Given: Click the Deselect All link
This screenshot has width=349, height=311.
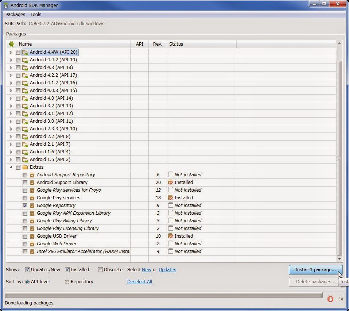Looking at the screenshot, I should (140, 281).
